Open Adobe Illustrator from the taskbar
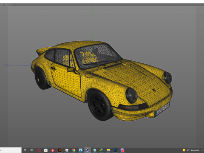204x153 pixels. [59, 150]
